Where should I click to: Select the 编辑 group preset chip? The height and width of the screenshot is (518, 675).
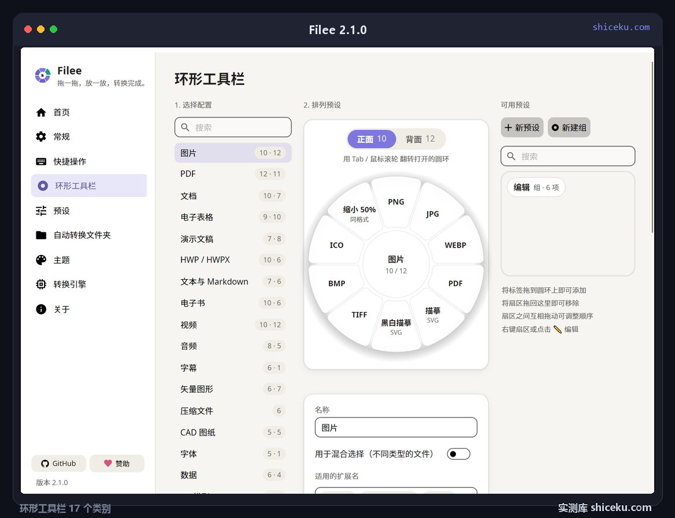click(536, 187)
